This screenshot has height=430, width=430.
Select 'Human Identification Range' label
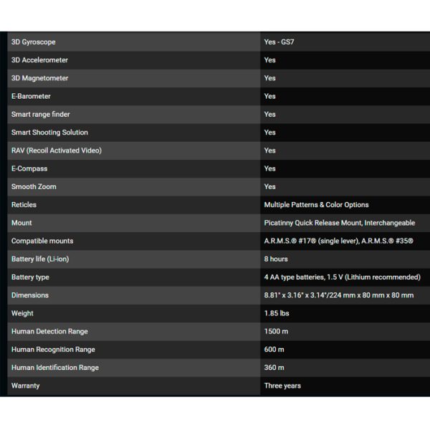55,368
